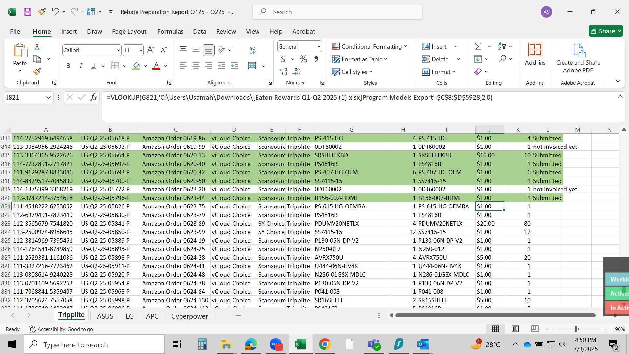
Task: Click the Copy icon in Clipboard group
Action: pyautogui.click(x=37, y=59)
